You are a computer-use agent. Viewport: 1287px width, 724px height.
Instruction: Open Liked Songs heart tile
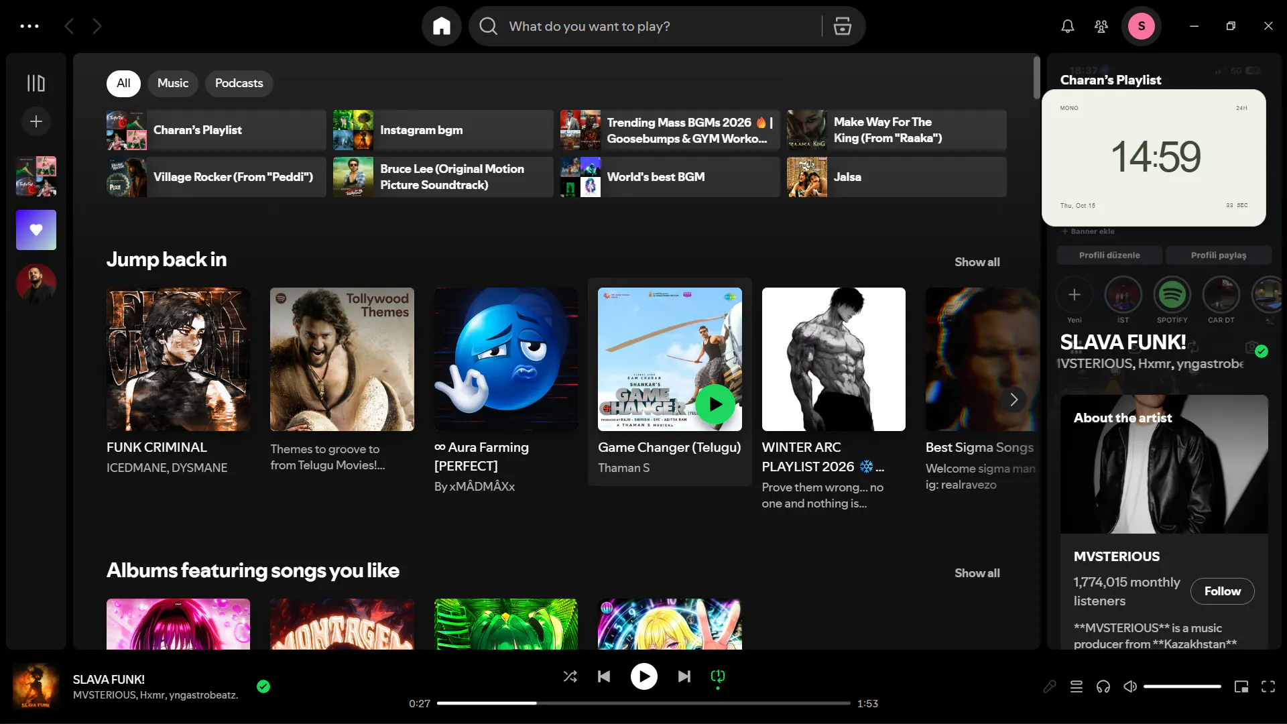pyautogui.click(x=36, y=230)
